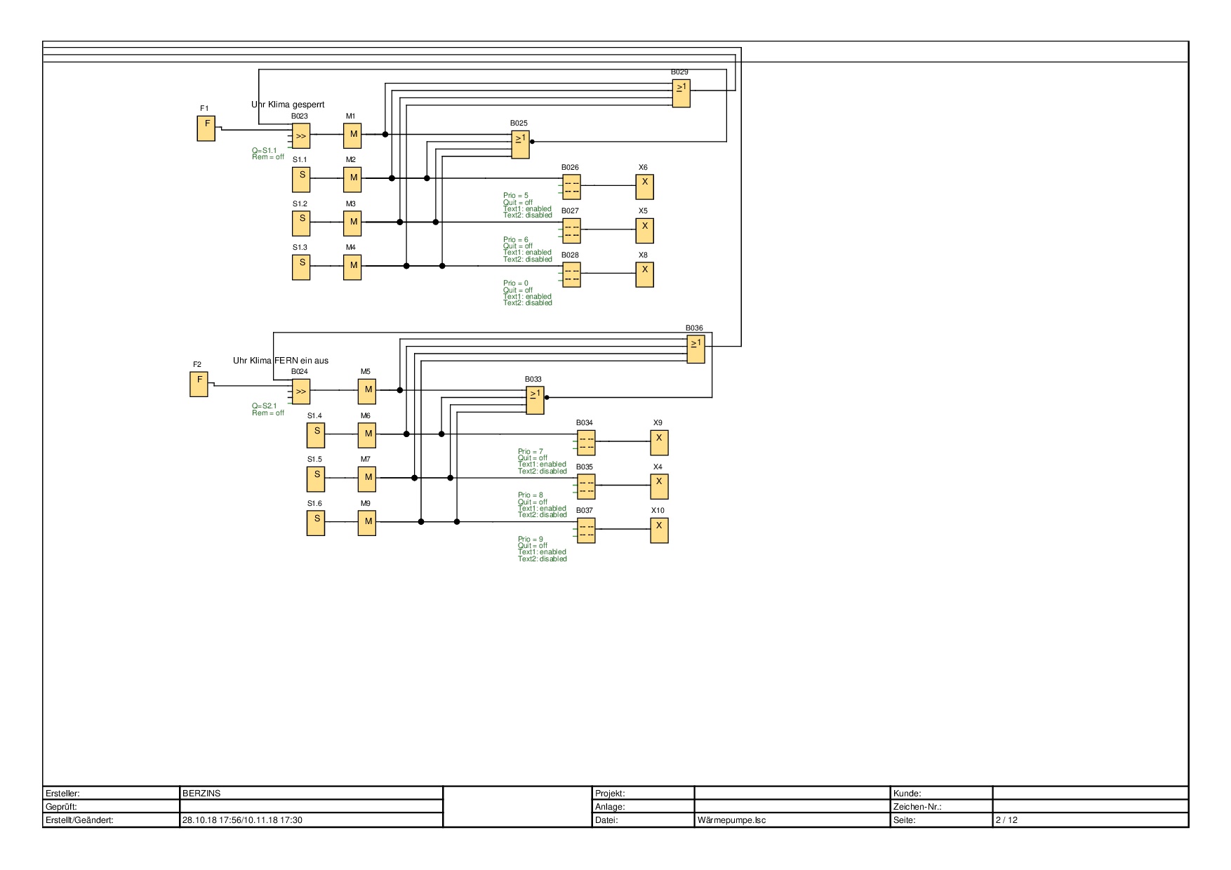Screen dimensions: 1231x870
Task: Select message text block B026
Action: click(x=571, y=187)
